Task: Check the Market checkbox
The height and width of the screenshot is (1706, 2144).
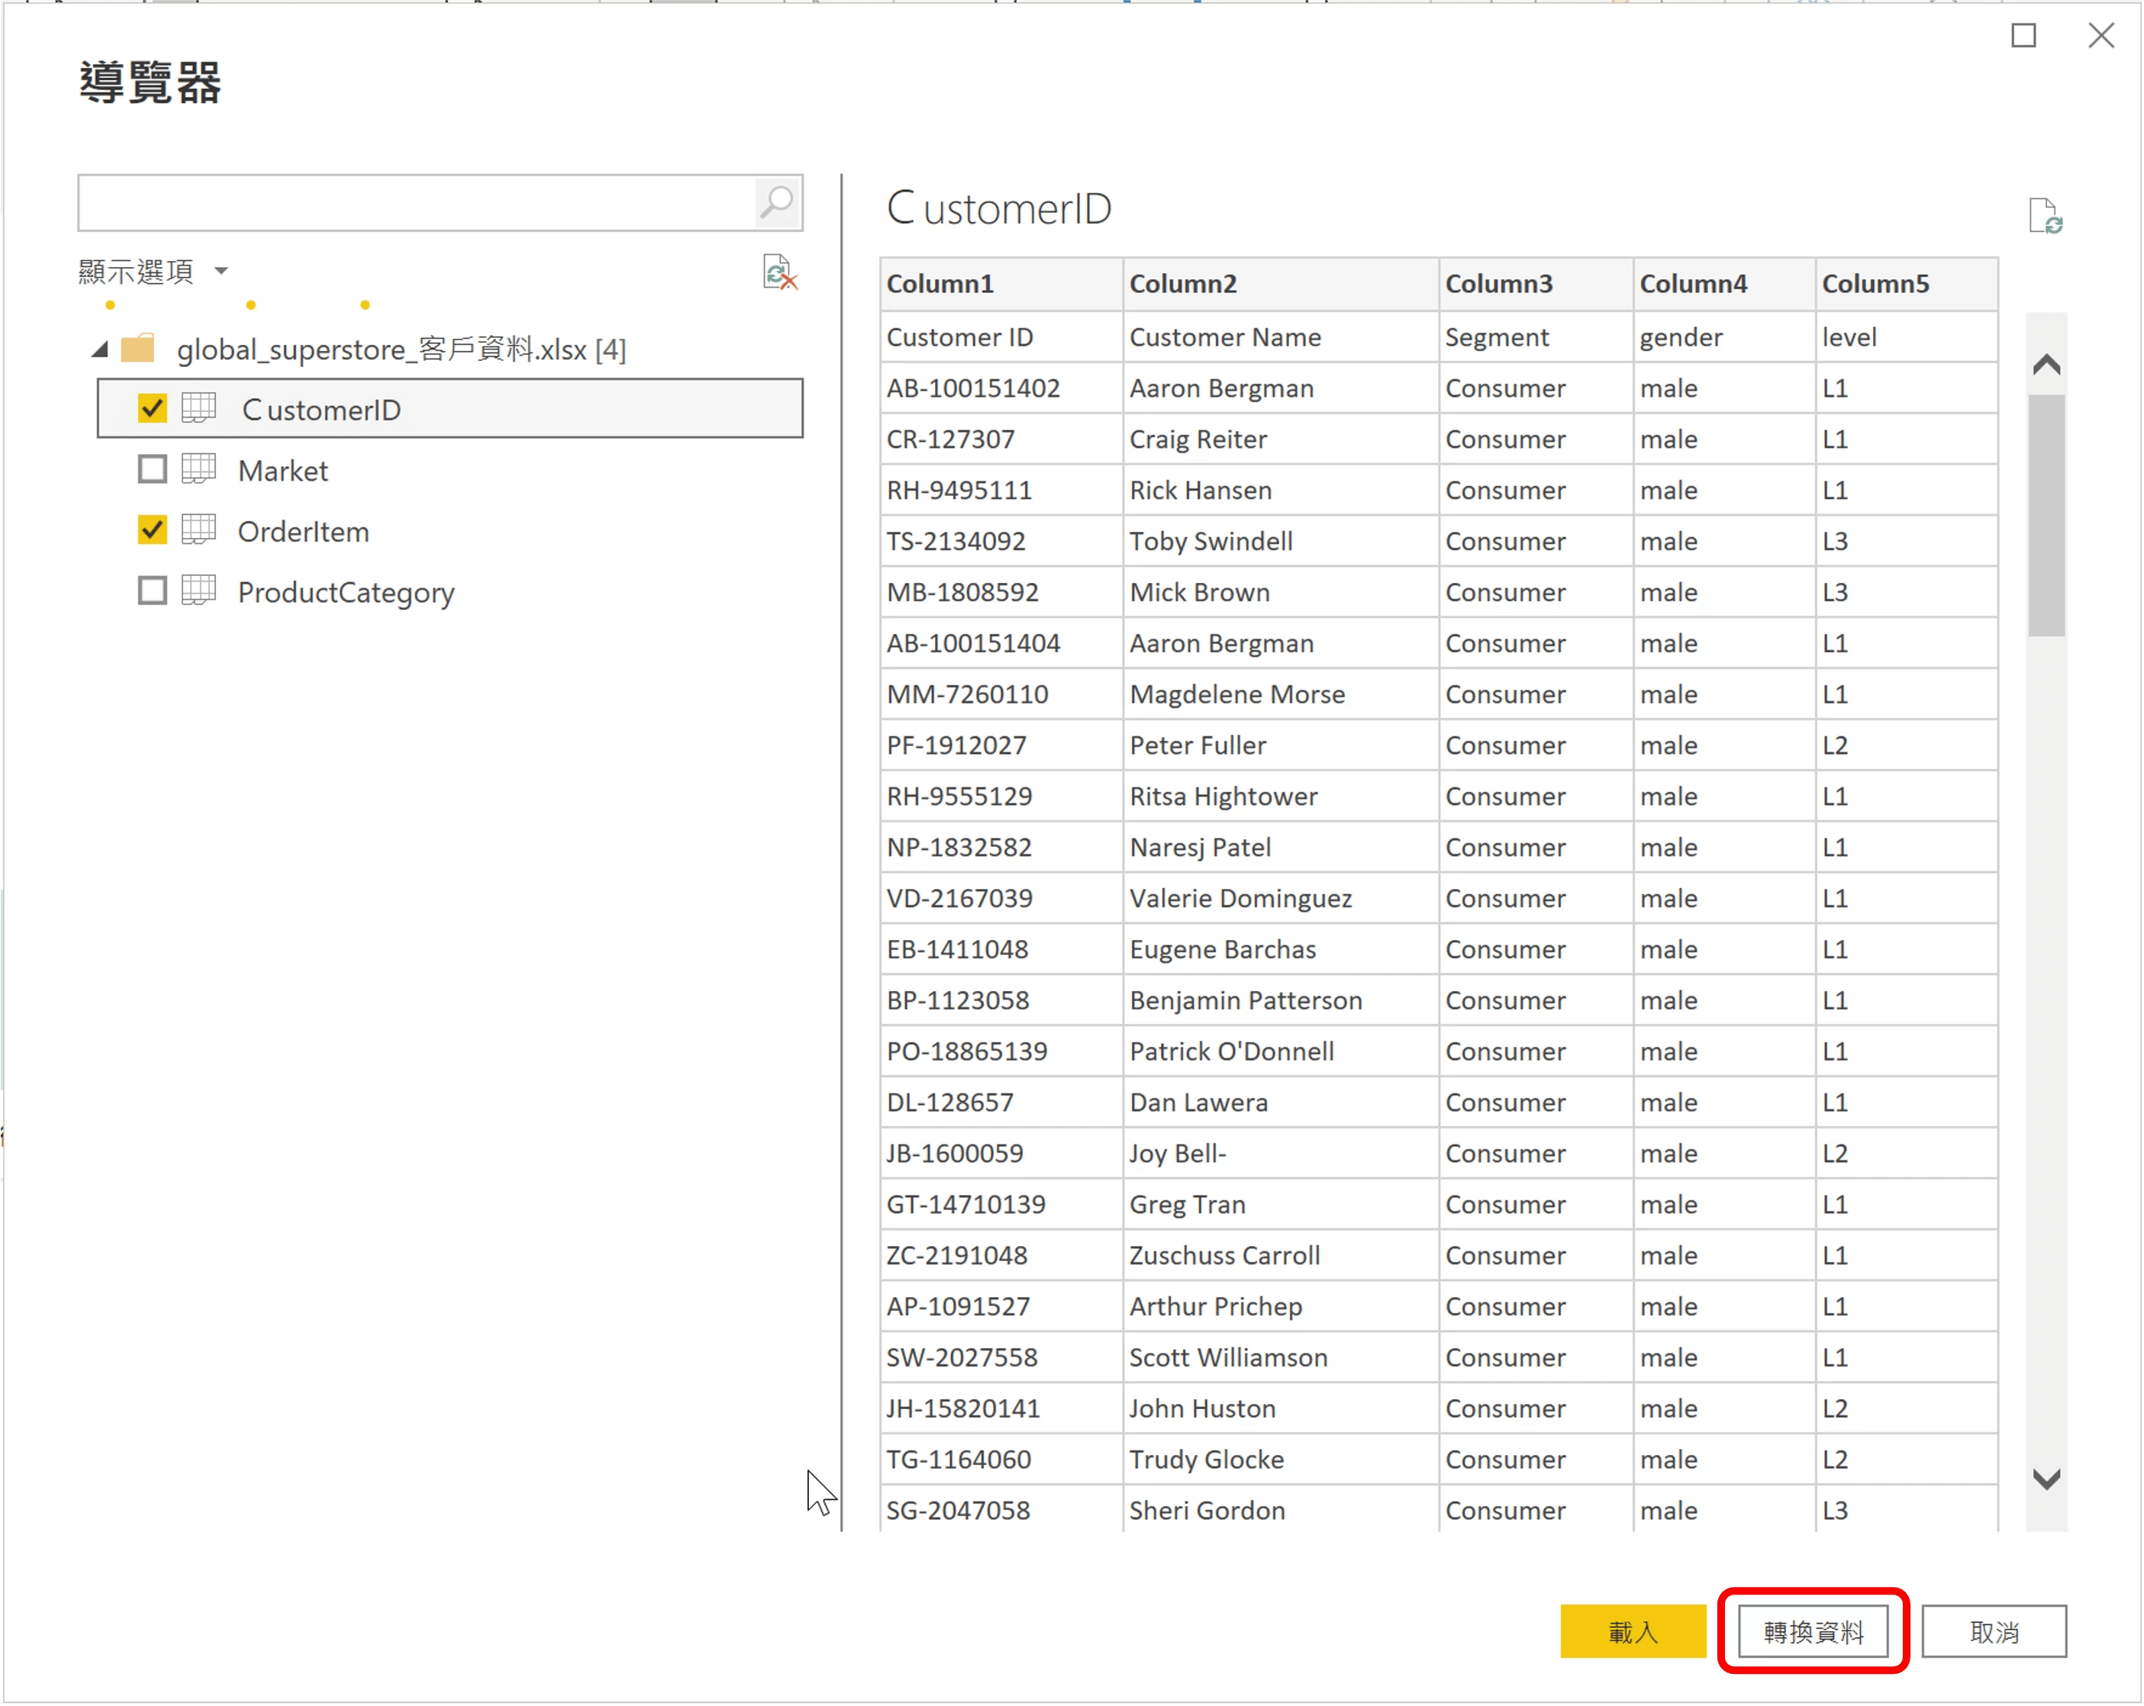Action: [152, 469]
